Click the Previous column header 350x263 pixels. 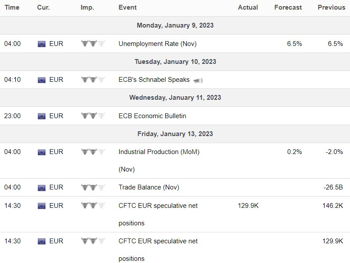[x=331, y=7]
